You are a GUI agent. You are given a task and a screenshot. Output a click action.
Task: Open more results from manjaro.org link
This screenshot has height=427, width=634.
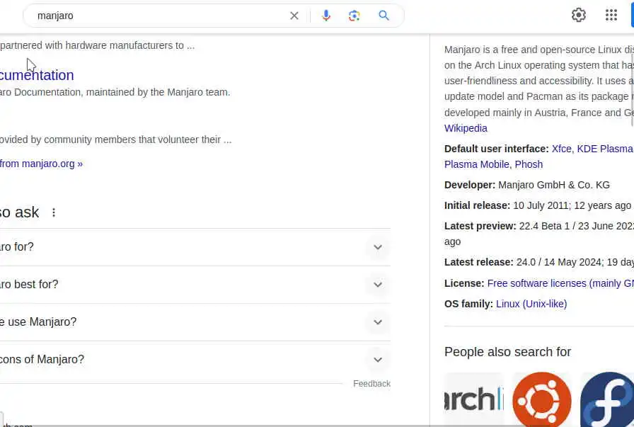click(41, 164)
